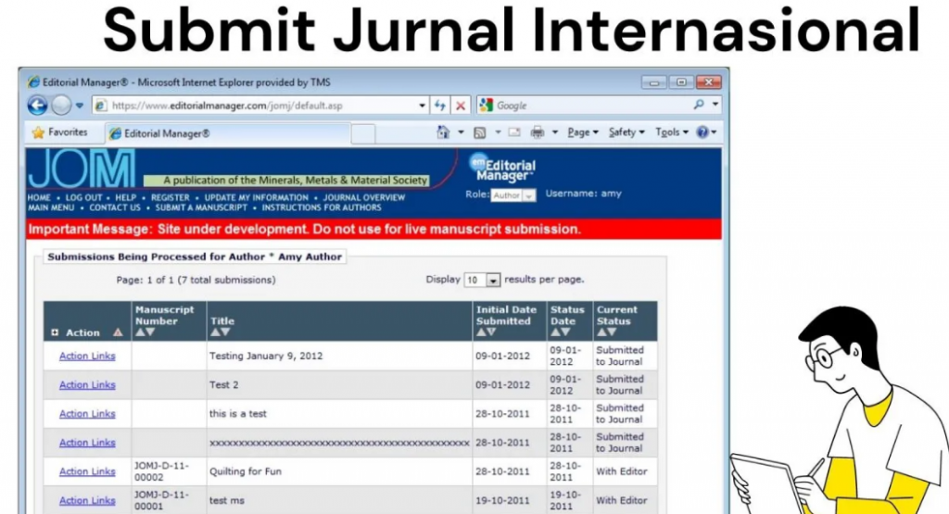This screenshot has height=514, width=949.
Task: Click the browser Forward arrow button
Action: click(x=60, y=106)
